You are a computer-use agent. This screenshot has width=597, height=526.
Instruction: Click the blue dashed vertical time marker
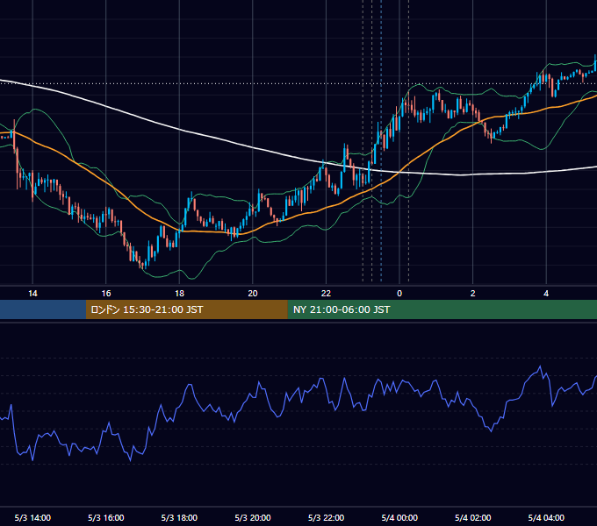click(x=381, y=140)
